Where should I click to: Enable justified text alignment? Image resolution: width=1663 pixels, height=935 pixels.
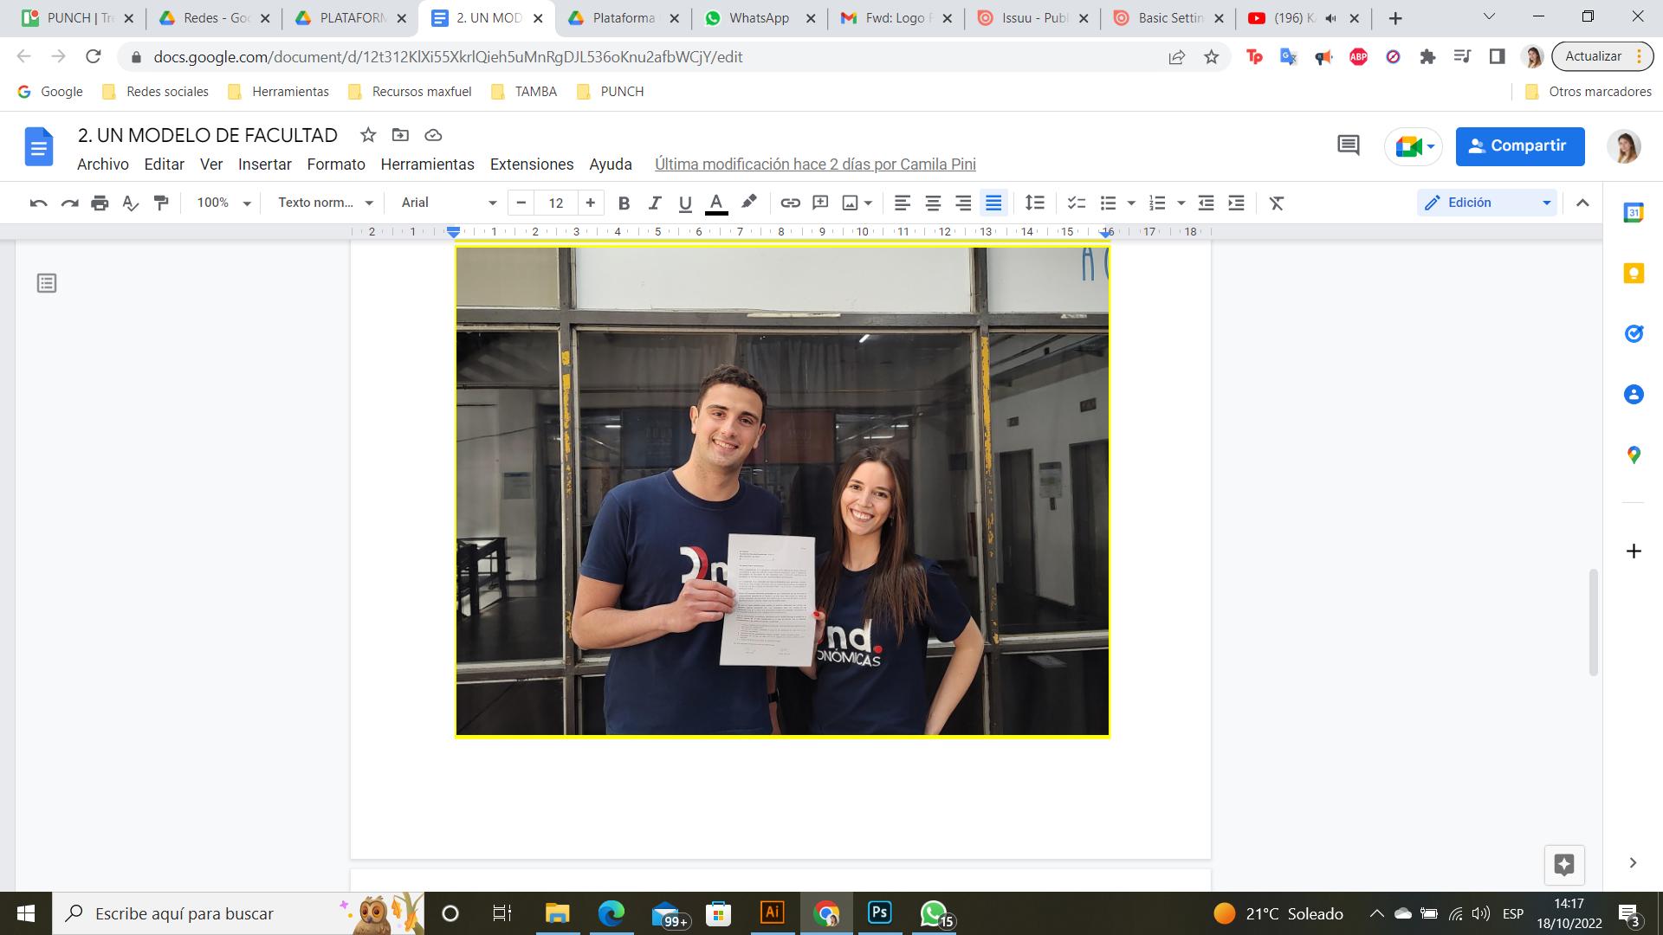coord(993,203)
